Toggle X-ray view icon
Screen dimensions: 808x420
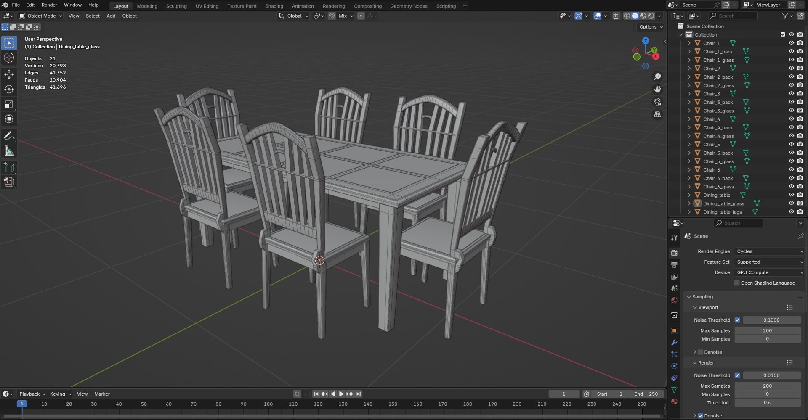point(616,16)
